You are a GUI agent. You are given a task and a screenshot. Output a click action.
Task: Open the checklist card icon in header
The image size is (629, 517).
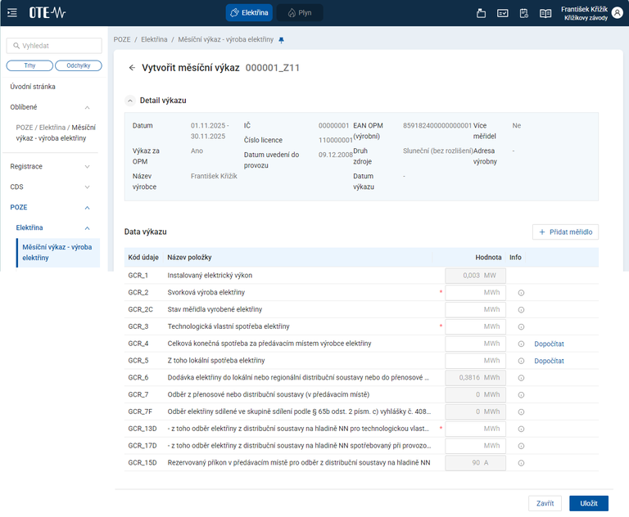click(503, 13)
